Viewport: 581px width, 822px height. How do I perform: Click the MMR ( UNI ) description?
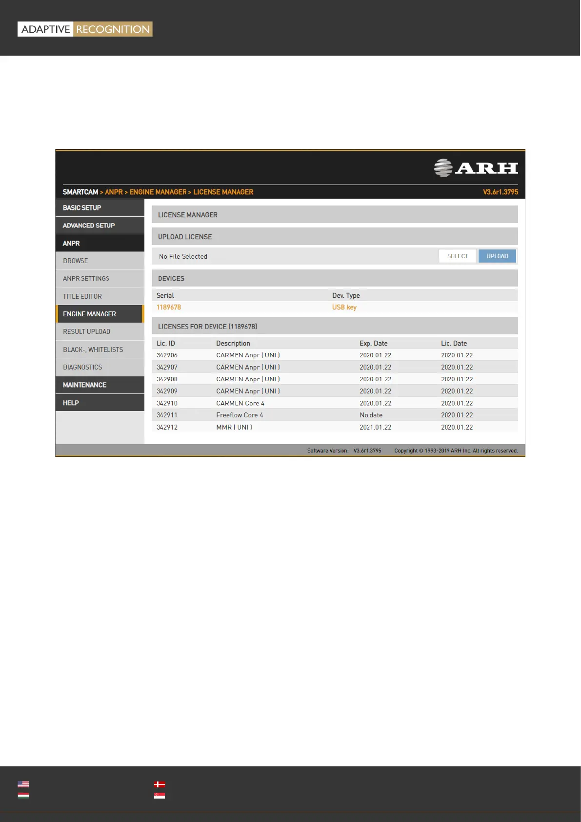tap(234, 427)
